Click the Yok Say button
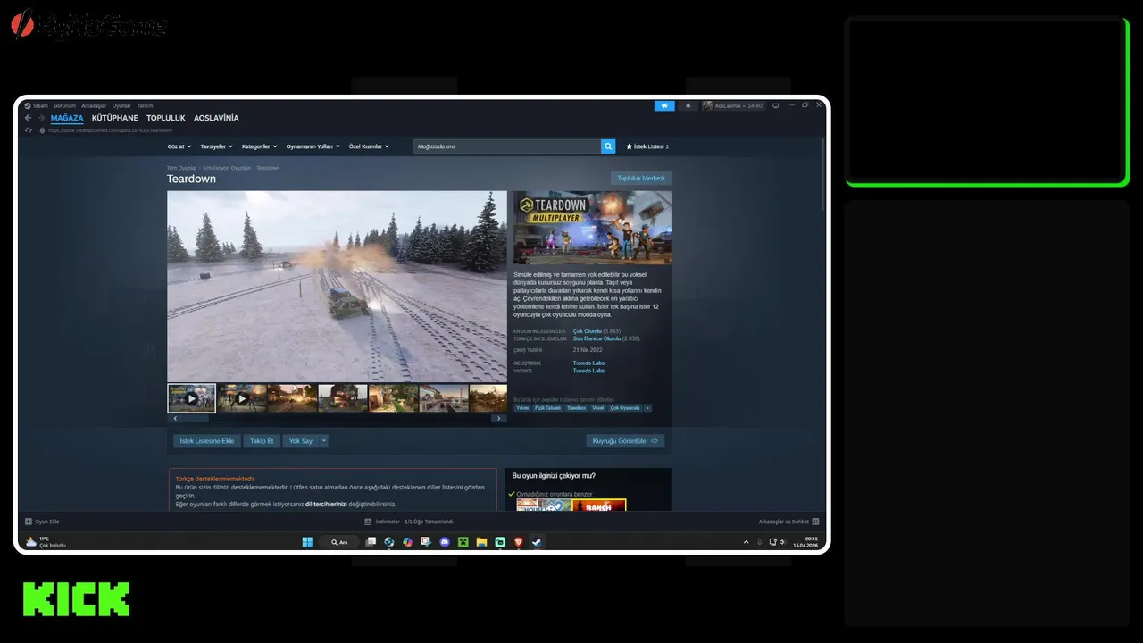 pyautogui.click(x=301, y=441)
